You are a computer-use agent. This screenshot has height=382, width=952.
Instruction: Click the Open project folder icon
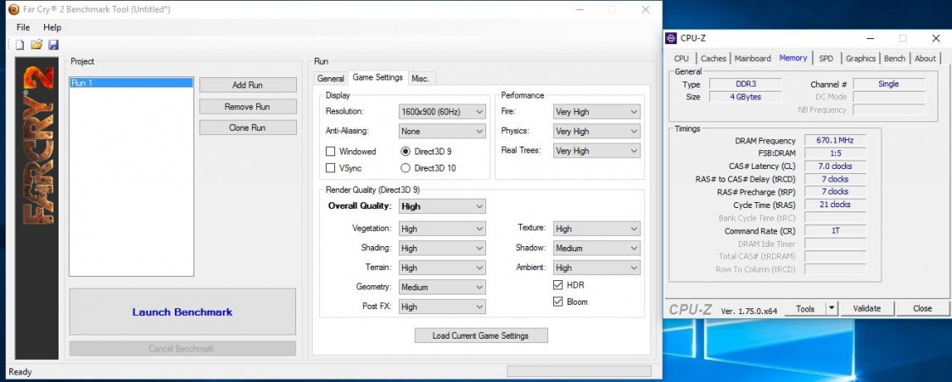pos(36,45)
